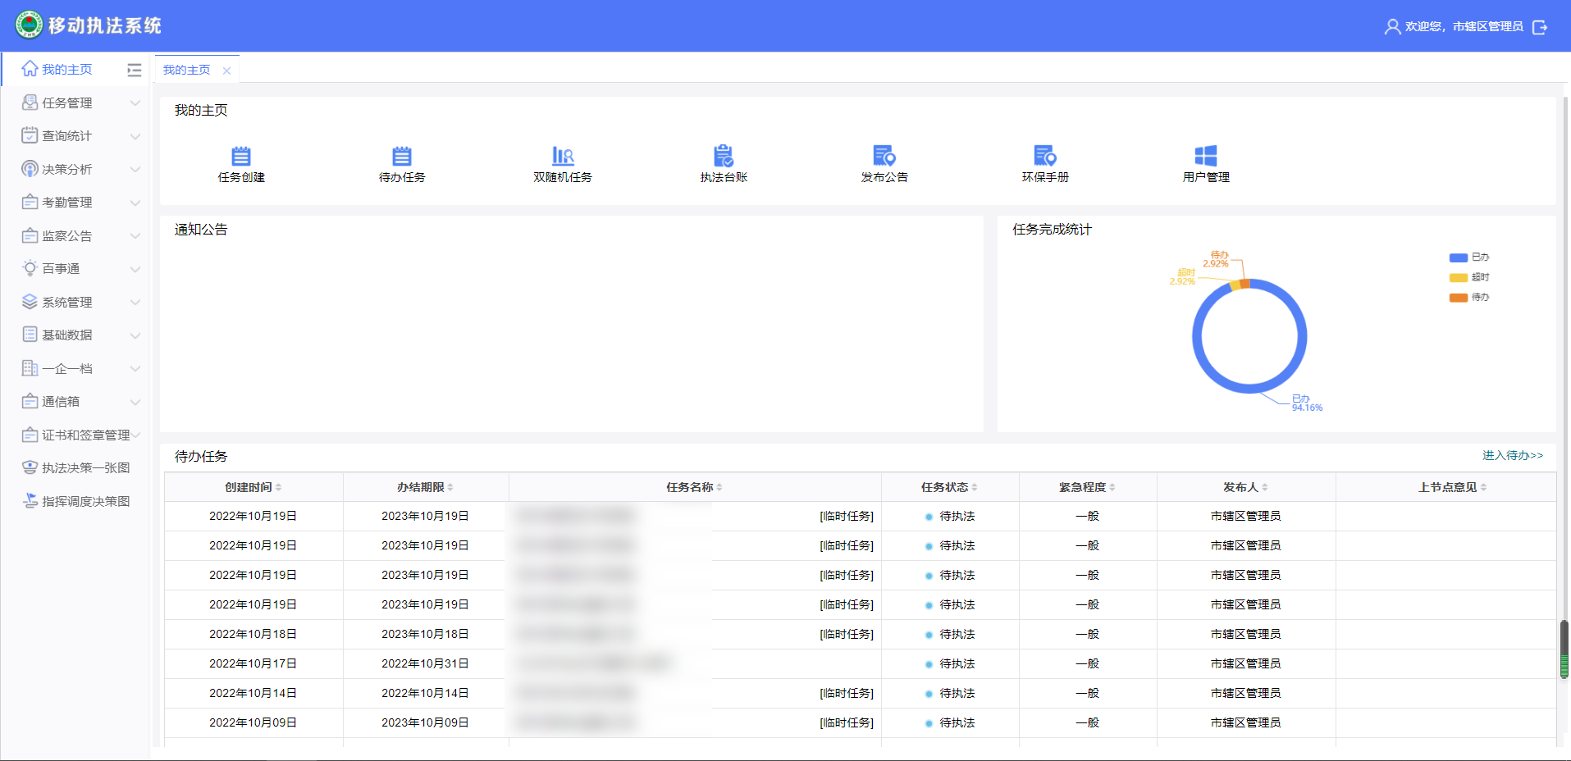Launch the 双随机任务 icon
The image size is (1571, 761).
563,156
